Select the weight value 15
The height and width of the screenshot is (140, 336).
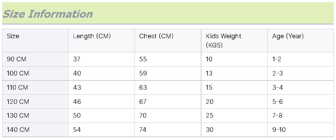[x=209, y=88]
